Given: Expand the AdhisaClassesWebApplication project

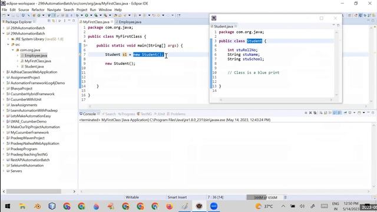Looking at the screenshot, I should pyautogui.click(x=4, y=72).
